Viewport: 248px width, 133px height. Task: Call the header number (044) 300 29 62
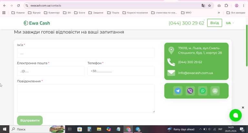pos(186,23)
